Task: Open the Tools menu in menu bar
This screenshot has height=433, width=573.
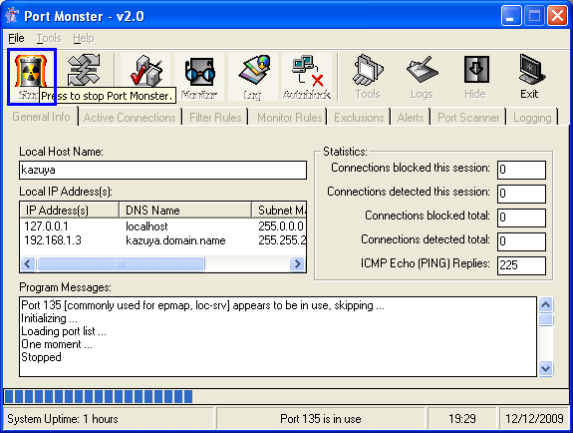Action: 49,38
